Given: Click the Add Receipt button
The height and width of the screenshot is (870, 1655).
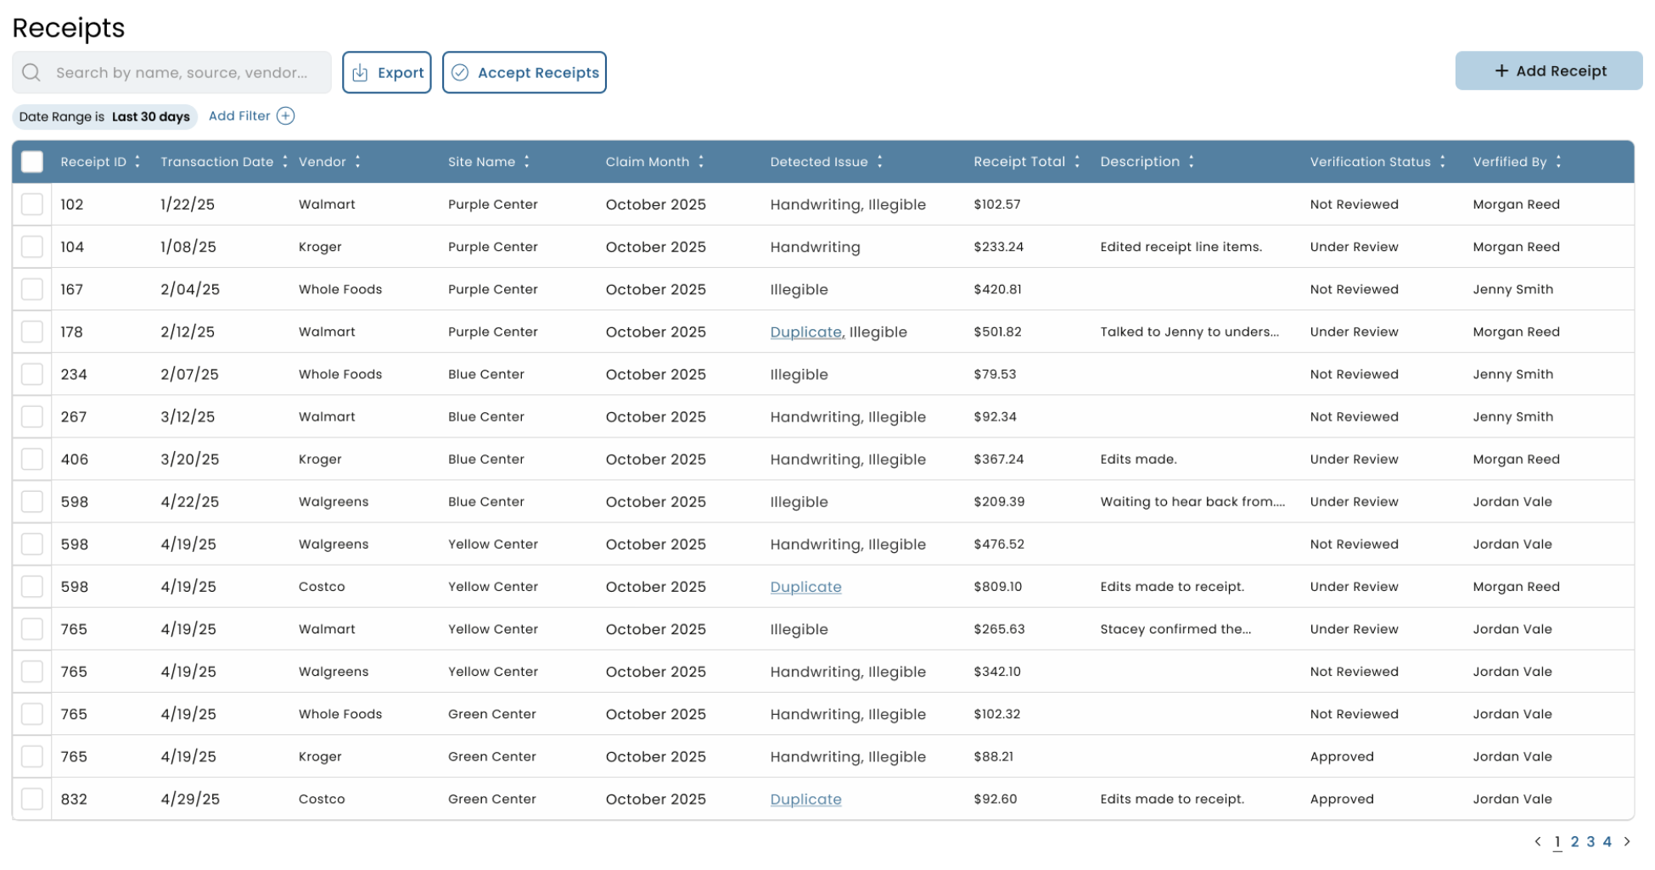Looking at the screenshot, I should pos(1549,71).
